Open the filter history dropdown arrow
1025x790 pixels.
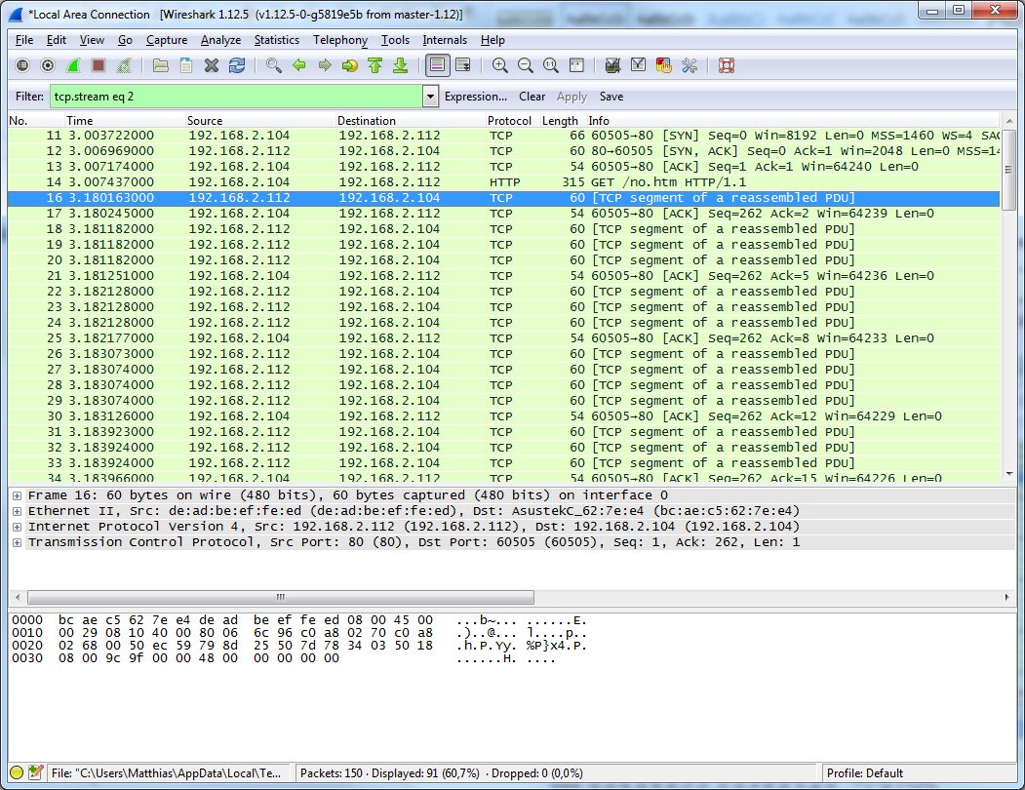pyautogui.click(x=430, y=97)
